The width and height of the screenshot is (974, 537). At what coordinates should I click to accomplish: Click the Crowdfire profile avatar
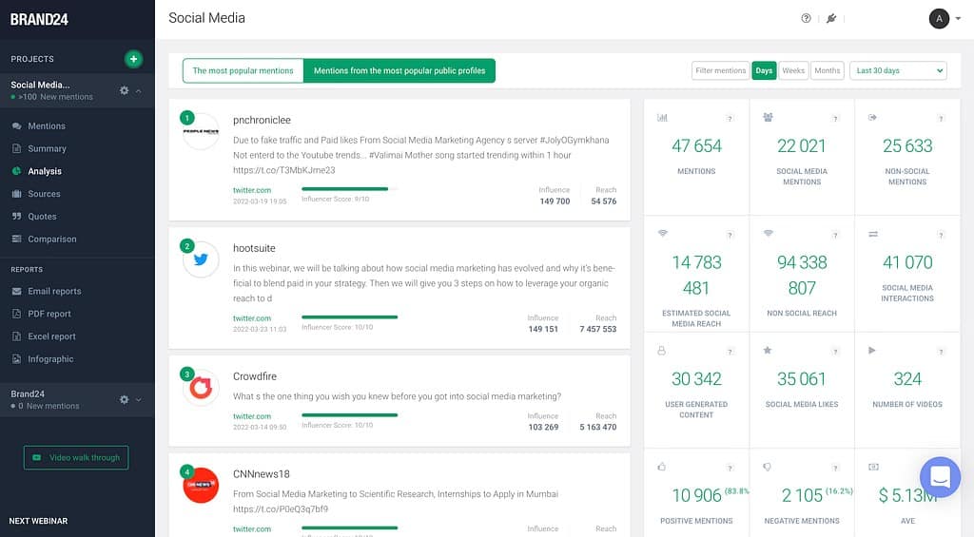[201, 387]
